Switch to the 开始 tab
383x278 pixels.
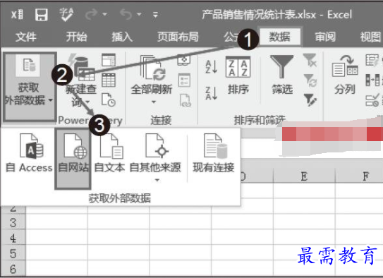pyautogui.click(x=76, y=37)
